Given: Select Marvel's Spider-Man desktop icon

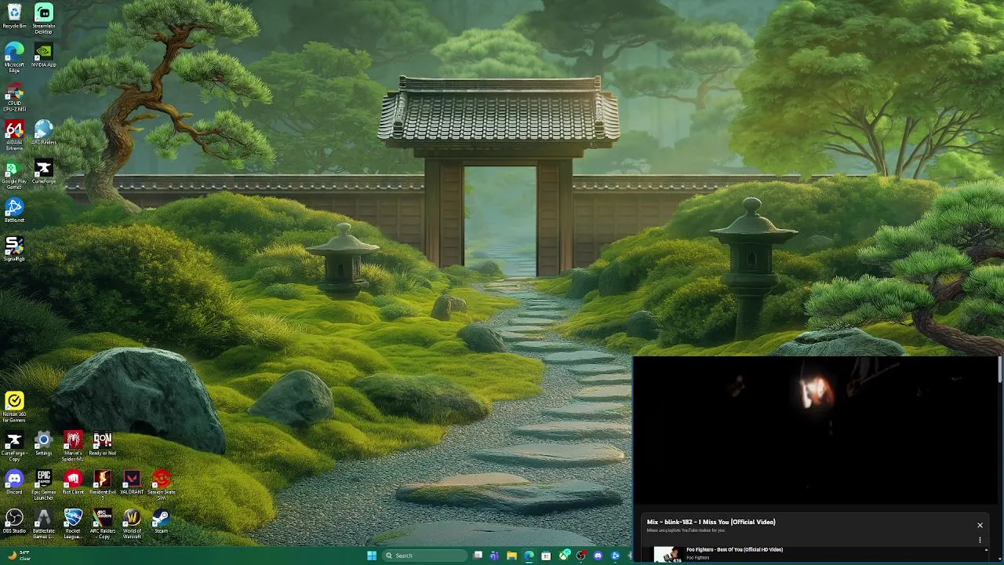Looking at the screenshot, I should pos(73,447).
